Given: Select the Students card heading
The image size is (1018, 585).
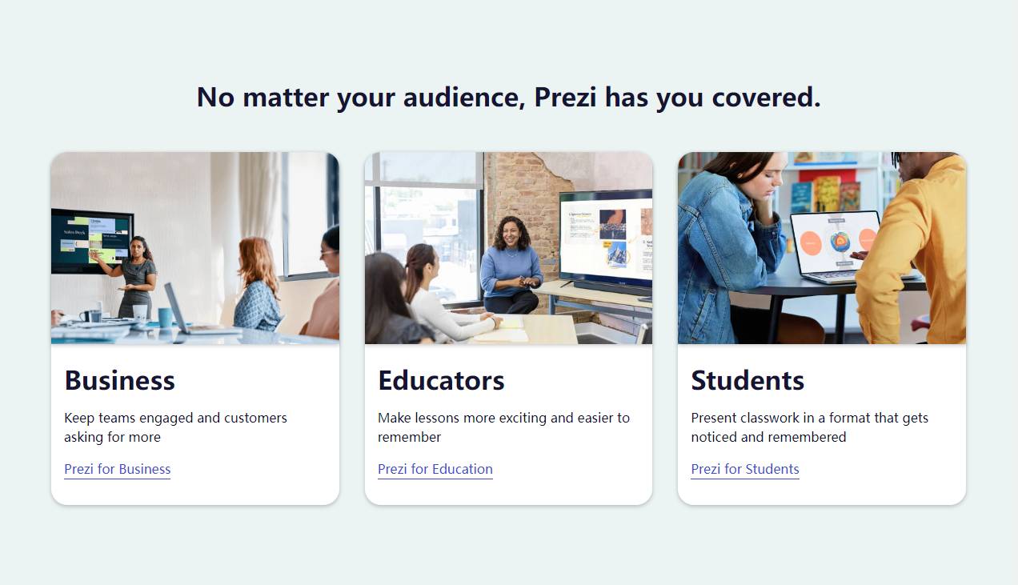Looking at the screenshot, I should (x=747, y=380).
